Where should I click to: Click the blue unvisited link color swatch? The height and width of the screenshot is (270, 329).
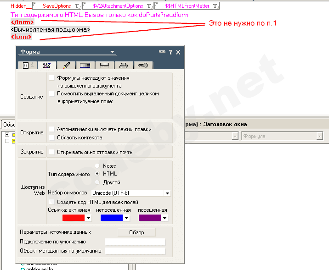(x=112, y=218)
